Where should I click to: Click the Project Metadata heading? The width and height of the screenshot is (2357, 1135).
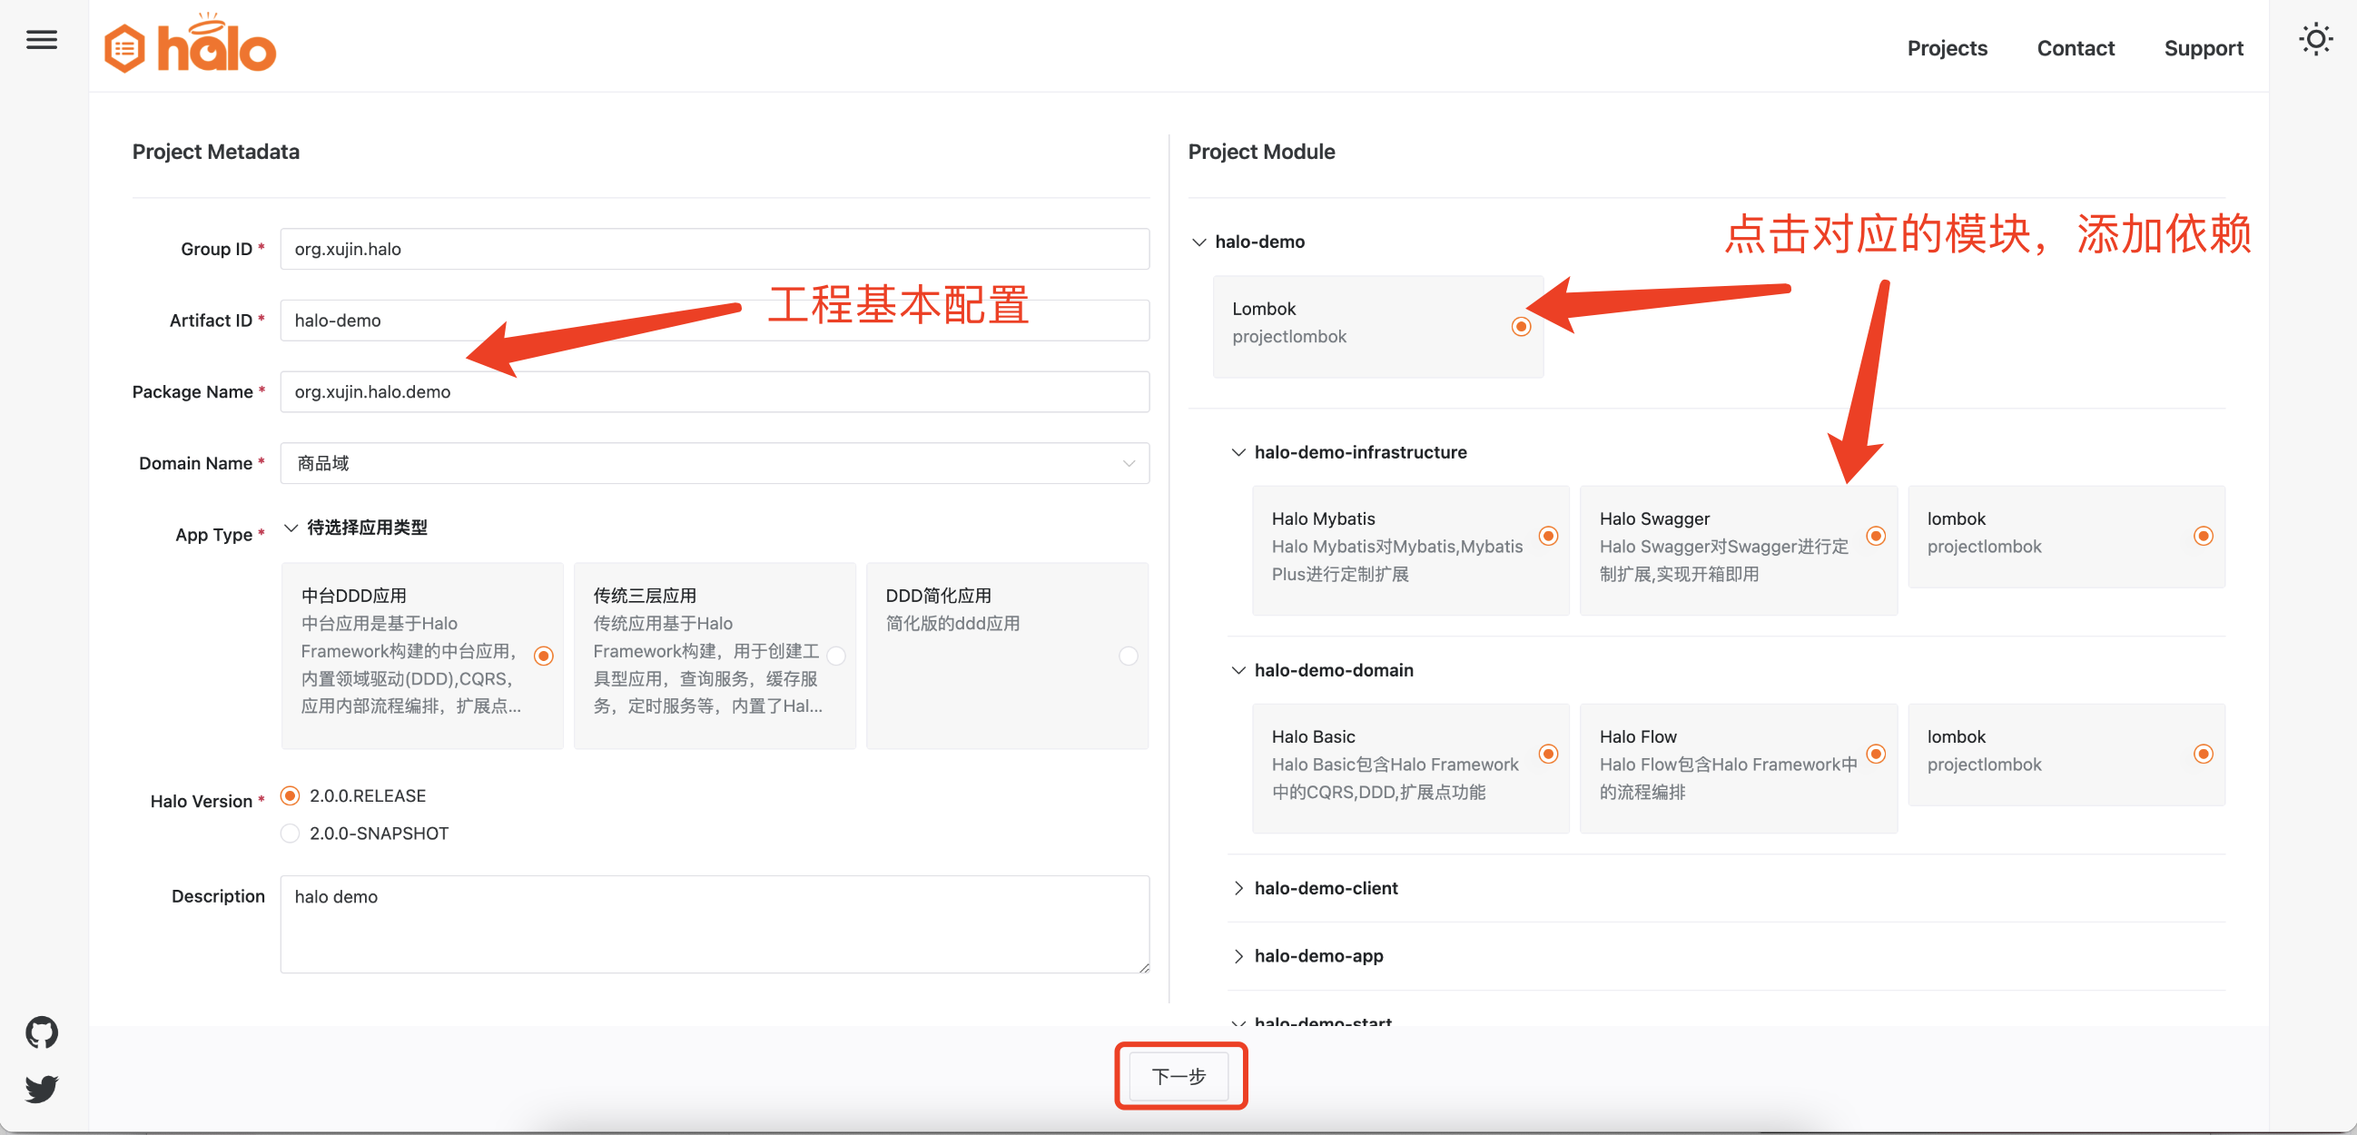point(216,152)
